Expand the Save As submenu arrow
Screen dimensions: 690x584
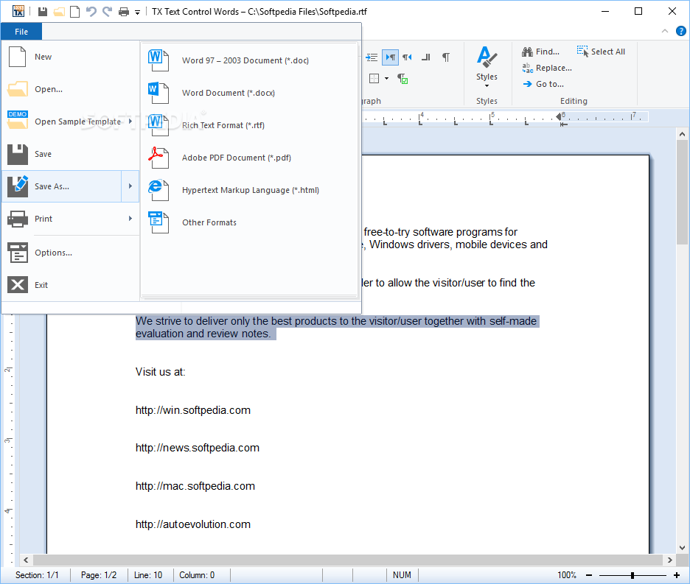[130, 186]
